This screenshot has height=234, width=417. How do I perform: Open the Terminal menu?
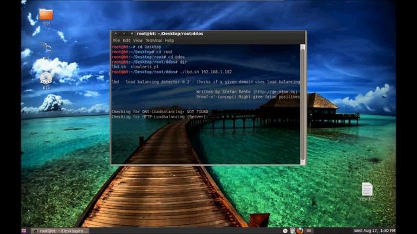(154, 40)
